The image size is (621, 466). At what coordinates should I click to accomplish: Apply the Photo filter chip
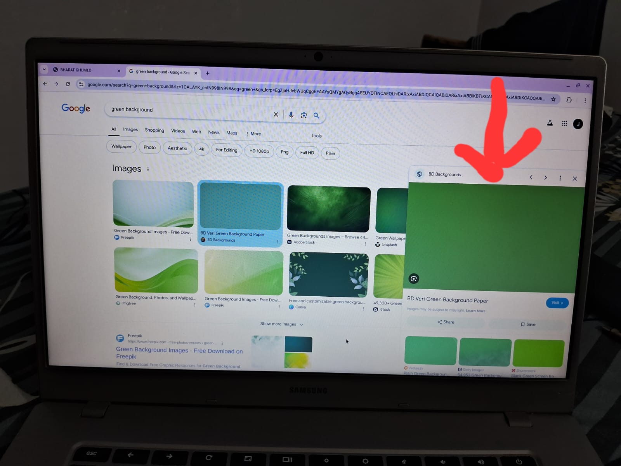pyautogui.click(x=149, y=147)
